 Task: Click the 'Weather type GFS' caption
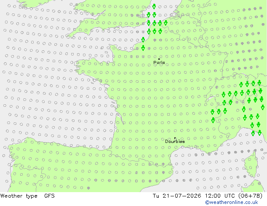[27, 196]
